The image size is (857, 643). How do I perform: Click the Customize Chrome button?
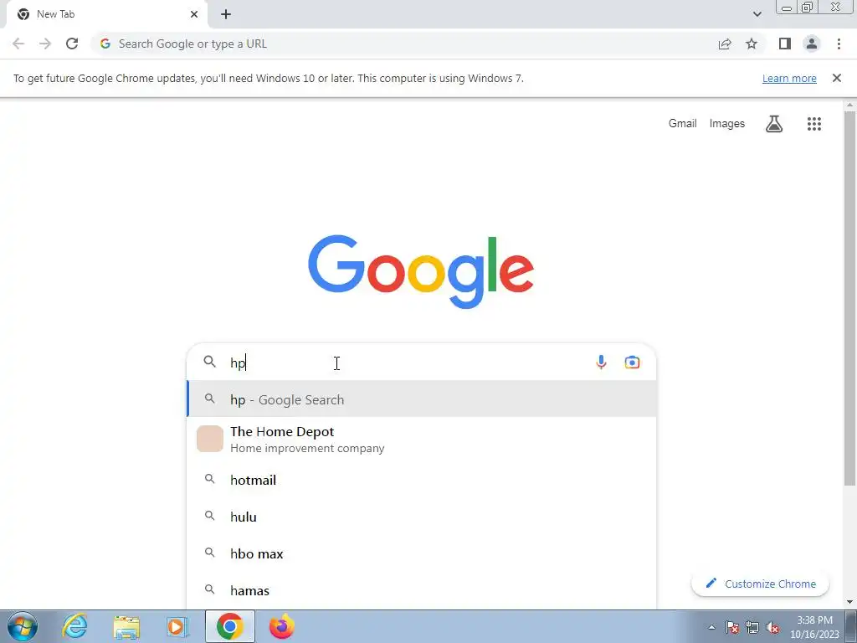(x=760, y=584)
